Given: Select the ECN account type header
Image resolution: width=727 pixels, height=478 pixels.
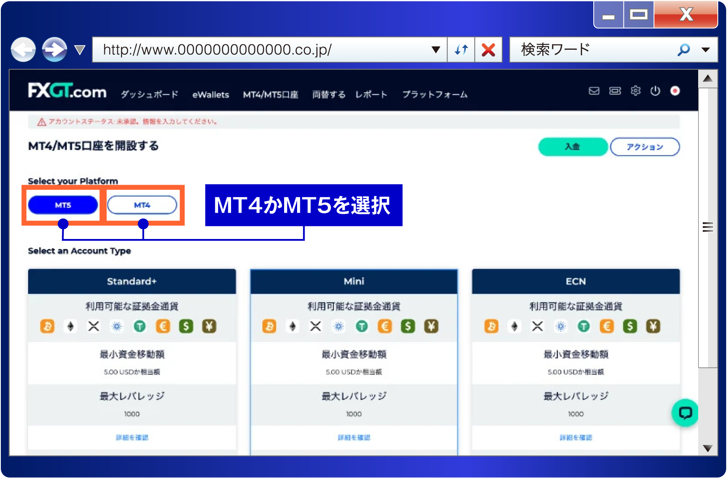Looking at the screenshot, I should pyautogui.click(x=576, y=281).
